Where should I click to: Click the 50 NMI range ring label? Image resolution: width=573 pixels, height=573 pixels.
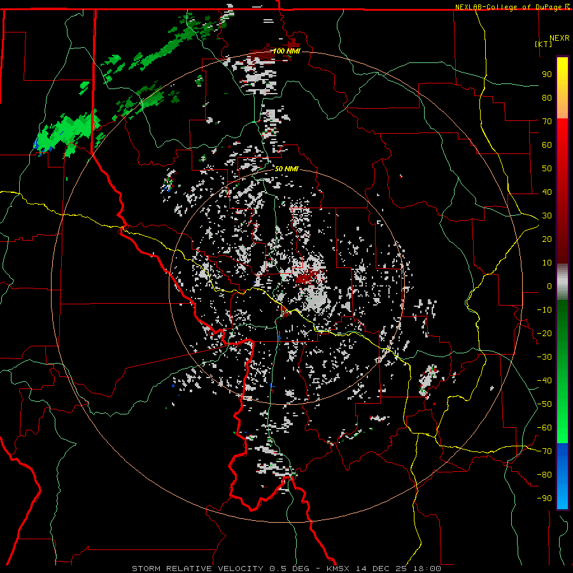tap(286, 169)
